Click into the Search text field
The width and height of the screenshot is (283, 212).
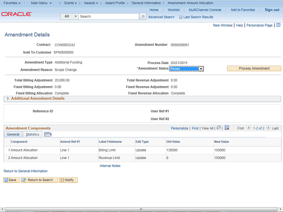[x=108, y=16]
